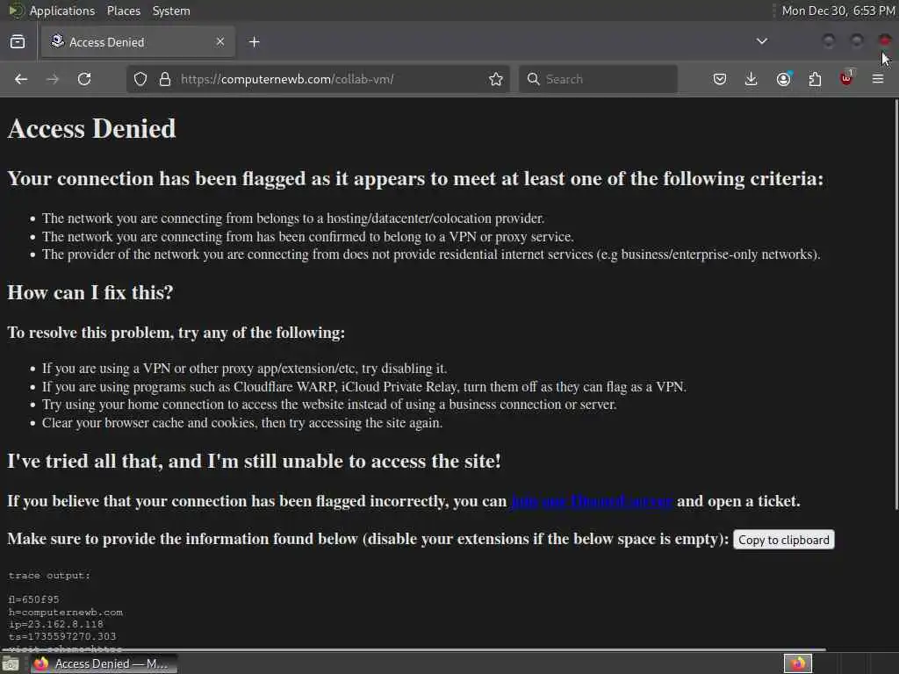Click the window minimize button
Screen dimensions: 899x674
click(829, 40)
